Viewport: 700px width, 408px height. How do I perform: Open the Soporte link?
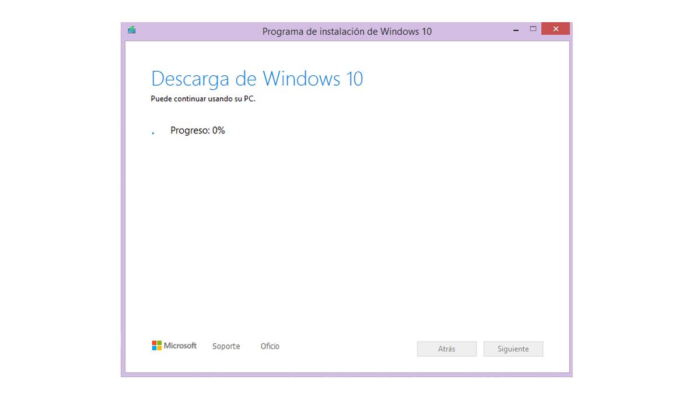[x=226, y=346]
